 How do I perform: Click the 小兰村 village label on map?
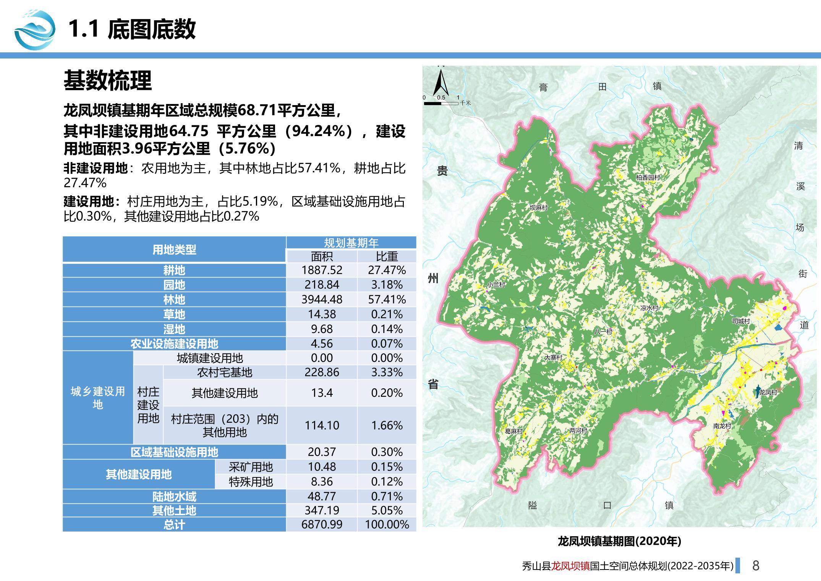[496, 284]
